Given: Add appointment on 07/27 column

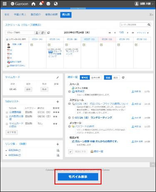Looking at the screenshot, I should point(84,45).
